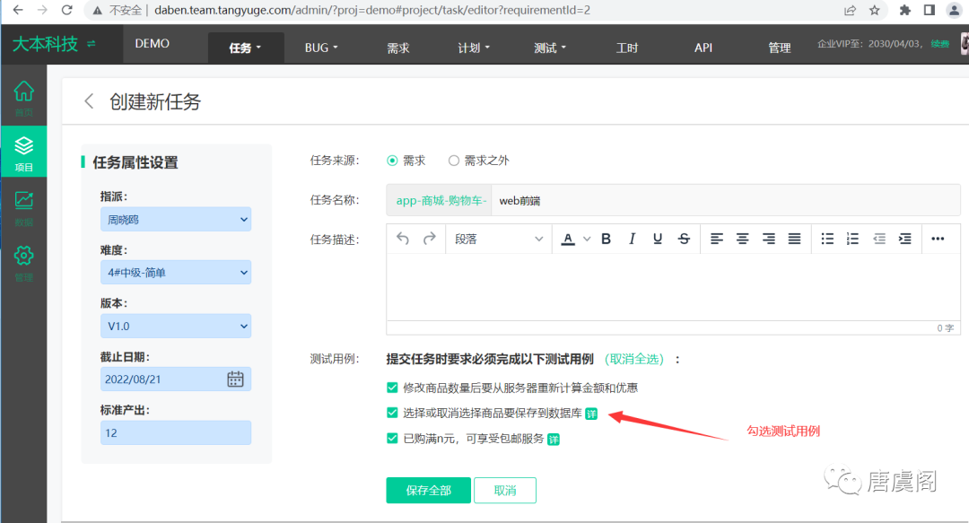The width and height of the screenshot is (969, 523).
Task: Pick text color with the A icon
Action: [568, 239]
